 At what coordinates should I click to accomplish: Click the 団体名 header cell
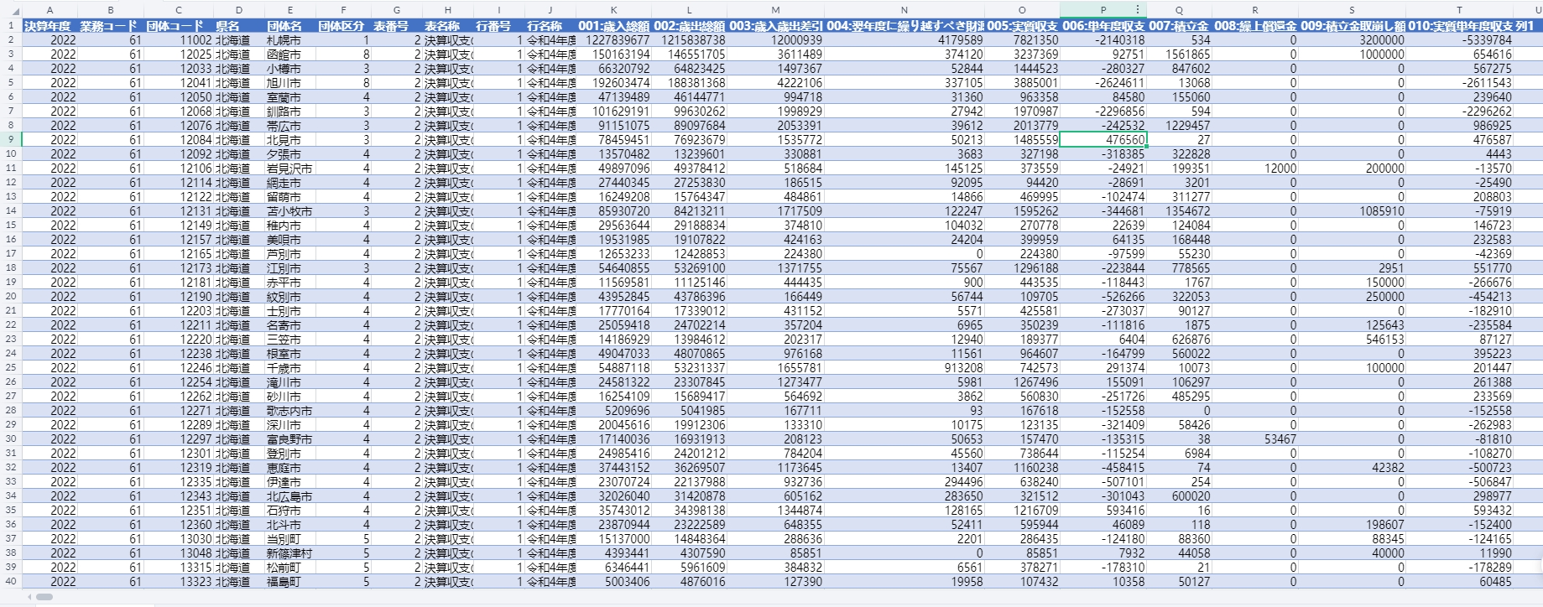pos(289,26)
